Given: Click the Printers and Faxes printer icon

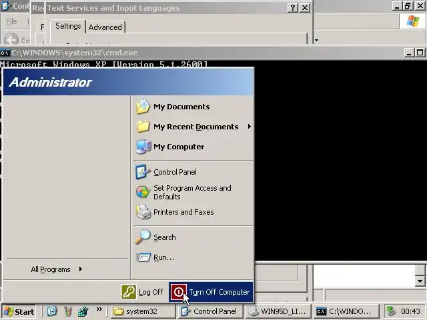Looking at the screenshot, I should point(143,212).
